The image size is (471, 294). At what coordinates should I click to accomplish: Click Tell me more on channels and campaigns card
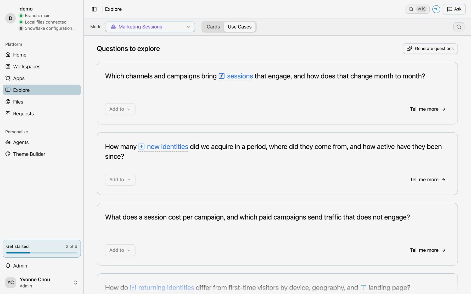[428, 109]
